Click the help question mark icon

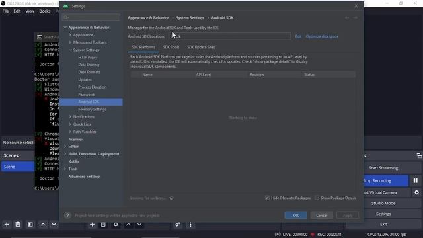[x=67, y=215]
